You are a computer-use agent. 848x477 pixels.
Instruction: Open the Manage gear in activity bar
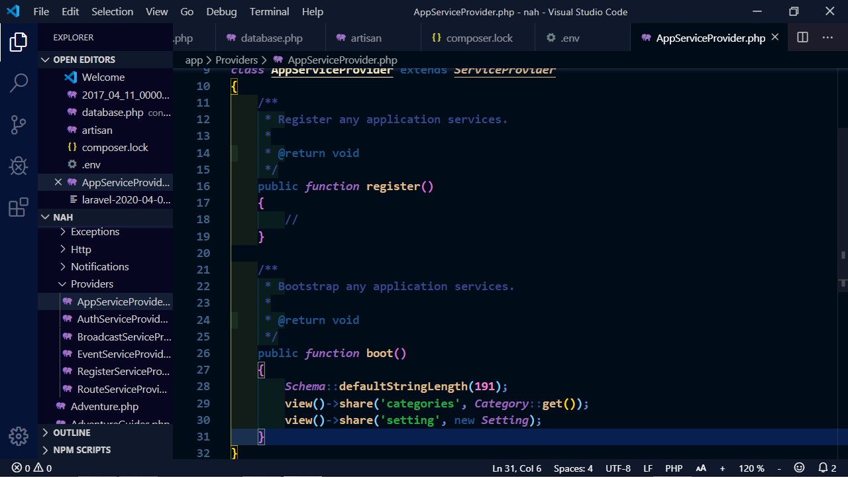point(19,436)
